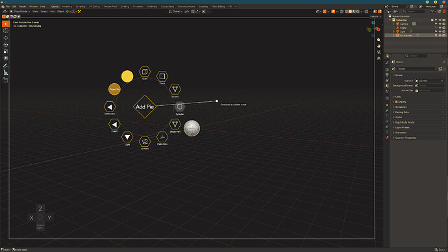Open the Tool properties tab icon
The image size is (448, 252).
click(387, 62)
